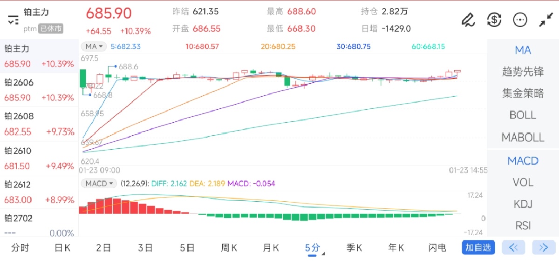This screenshot has width=559, height=265.
Task: Select the 铂主力 contract row in list
Action: pyautogui.click(x=39, y=56)
